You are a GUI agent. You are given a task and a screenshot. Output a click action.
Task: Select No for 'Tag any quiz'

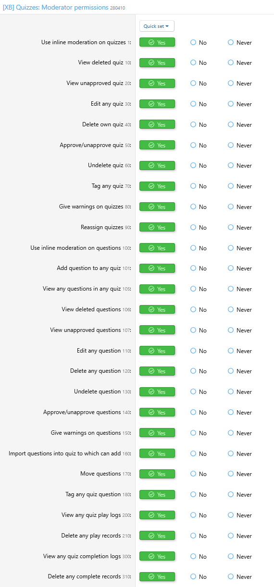199,186
